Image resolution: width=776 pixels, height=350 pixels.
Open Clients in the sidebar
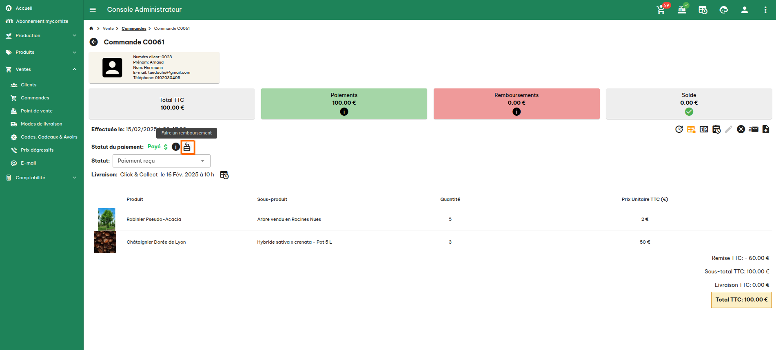(x=29, y=85)
